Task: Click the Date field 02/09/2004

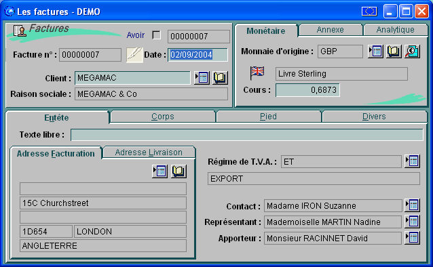Action: (197, 55)
